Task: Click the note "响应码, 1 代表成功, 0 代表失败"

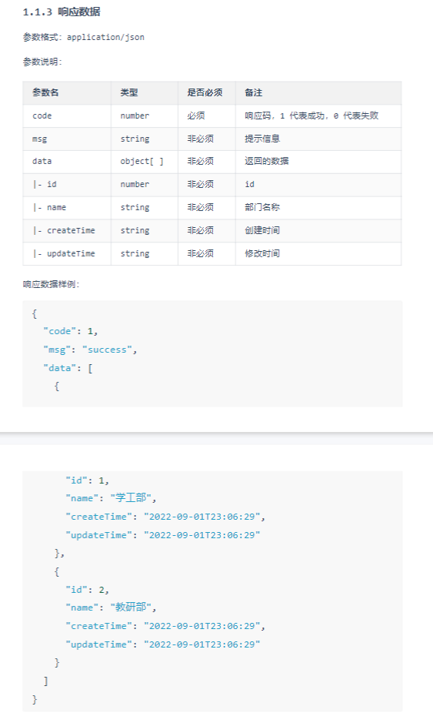Action: click(311, 115)
